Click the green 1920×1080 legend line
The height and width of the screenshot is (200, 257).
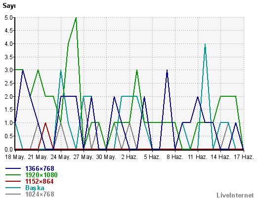(x=13, y=175)
